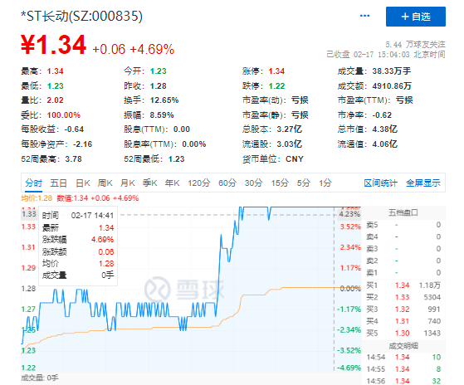Add stock to watchlist with 自选 button

pos(416,17)
